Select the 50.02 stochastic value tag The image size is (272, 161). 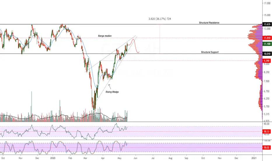(x=266, y=148)
